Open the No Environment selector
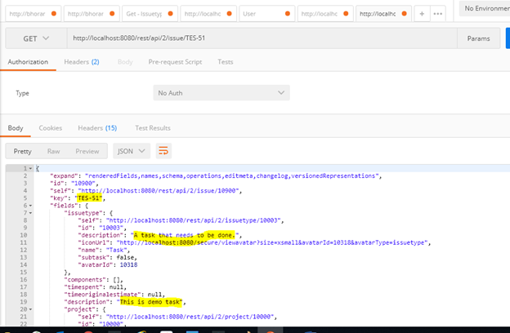The width and height of the screenshot is (510, 333). [483, 9]
